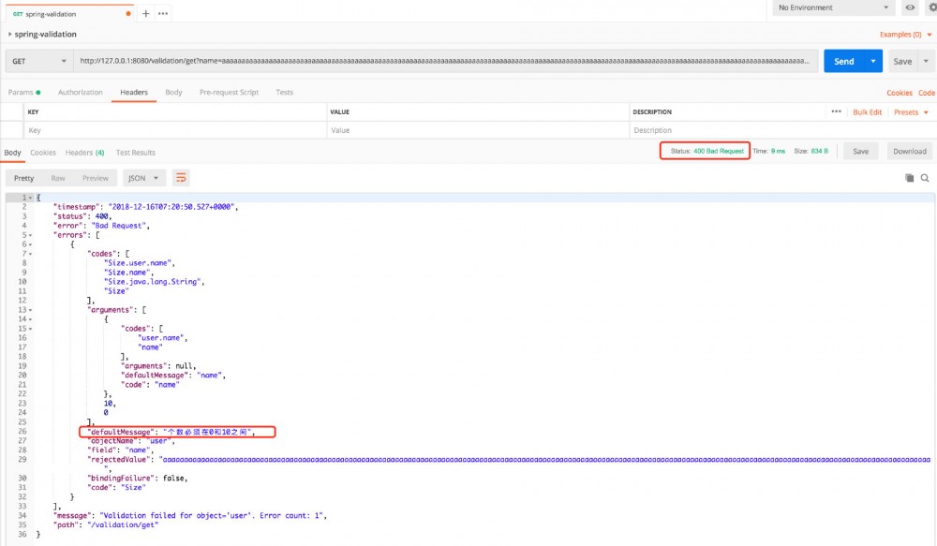The width and height of the screenshot is (937, 546).
Task: Click response Save button
Action: 860,151
